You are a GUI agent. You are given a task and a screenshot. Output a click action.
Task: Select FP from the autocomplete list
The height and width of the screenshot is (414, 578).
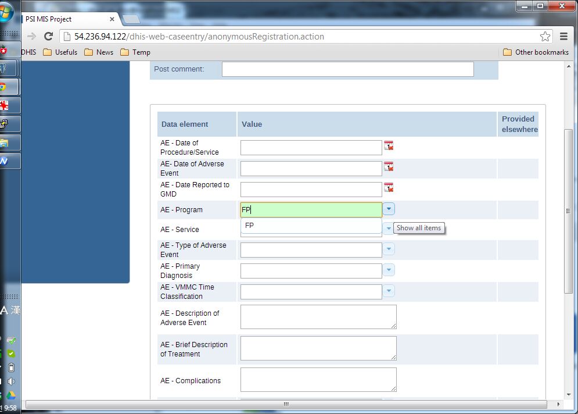(x=311, y=226)
